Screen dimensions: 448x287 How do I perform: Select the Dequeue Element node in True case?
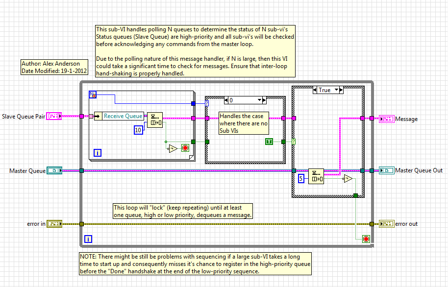coord(317,176)
